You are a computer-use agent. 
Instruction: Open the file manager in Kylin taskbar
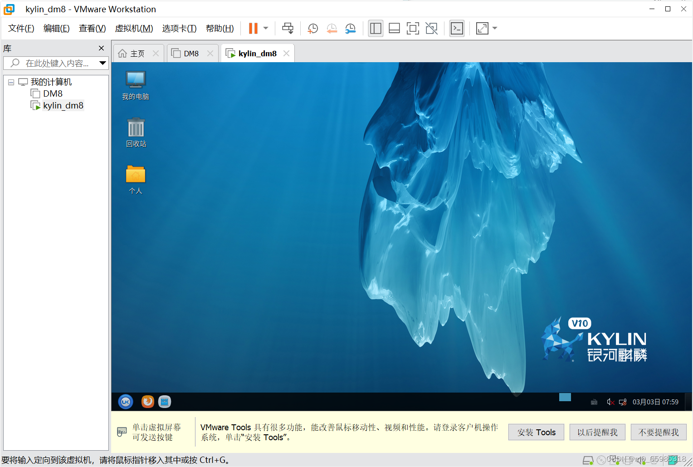click(165, 402)
